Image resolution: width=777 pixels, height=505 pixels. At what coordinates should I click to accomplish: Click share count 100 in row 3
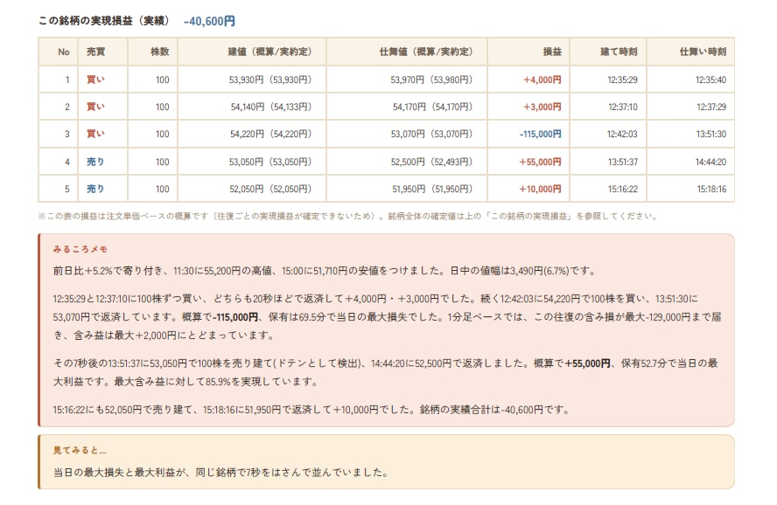tap(162, 134)
